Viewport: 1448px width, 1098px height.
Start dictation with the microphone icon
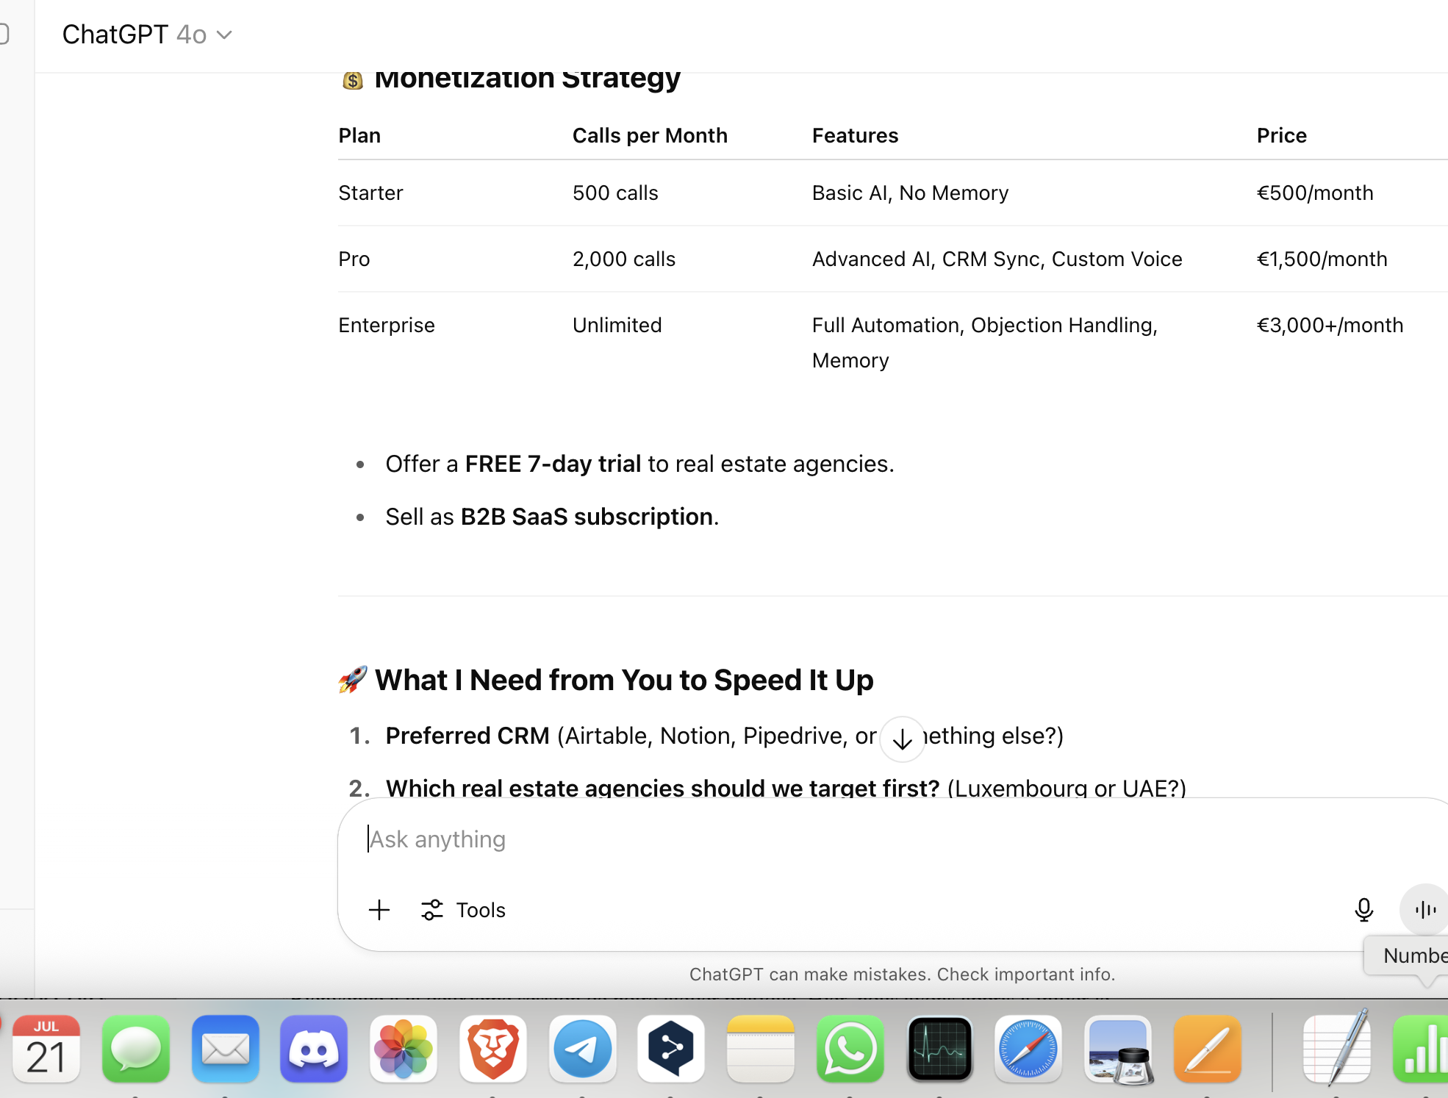coord(1363,910)
